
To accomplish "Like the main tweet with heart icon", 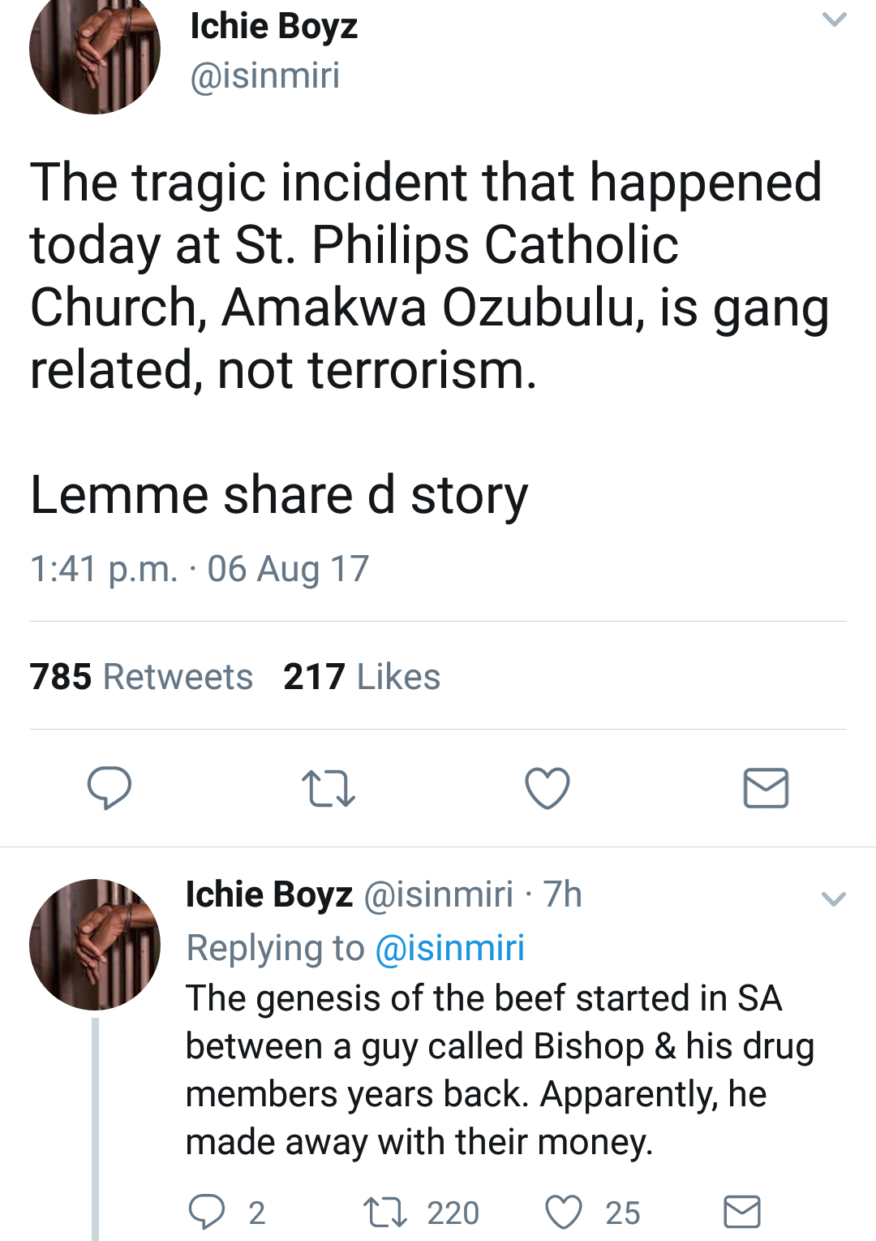I will click(547, 788).
